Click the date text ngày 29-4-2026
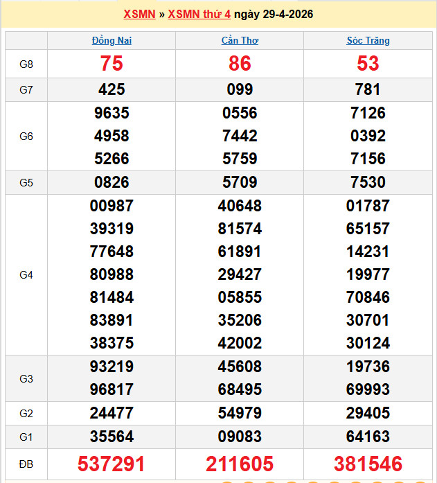Viewport: 437px width, 483px height. [274, 14]
